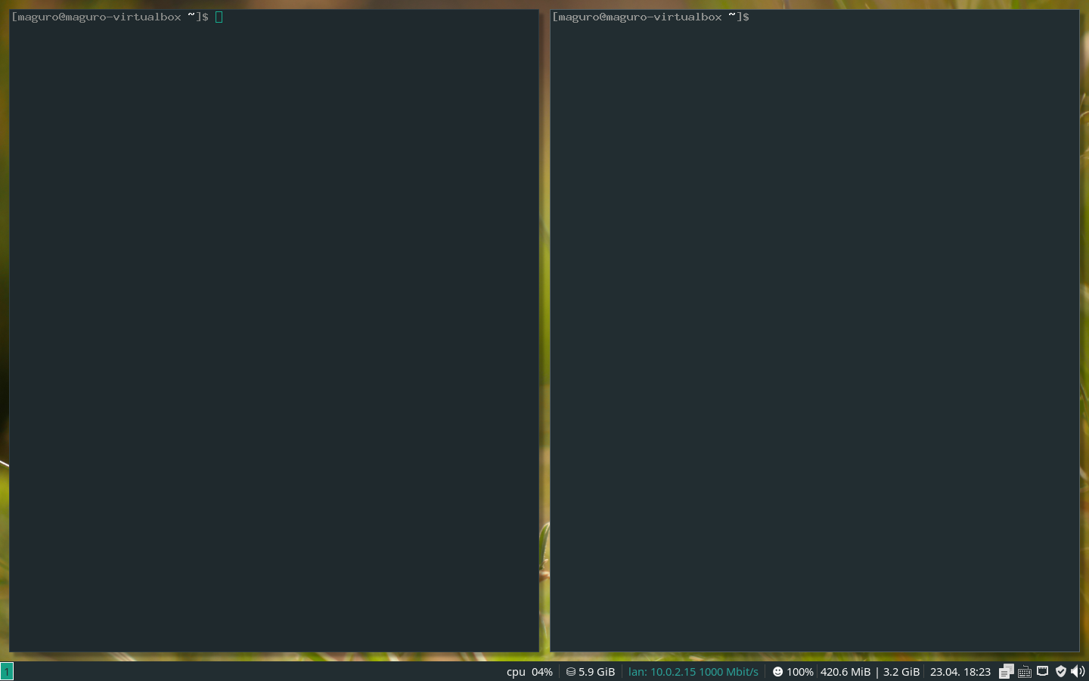Click the 23.04. 18:23 date and time
1089x681 pixels.
click(x=960, y=672)
